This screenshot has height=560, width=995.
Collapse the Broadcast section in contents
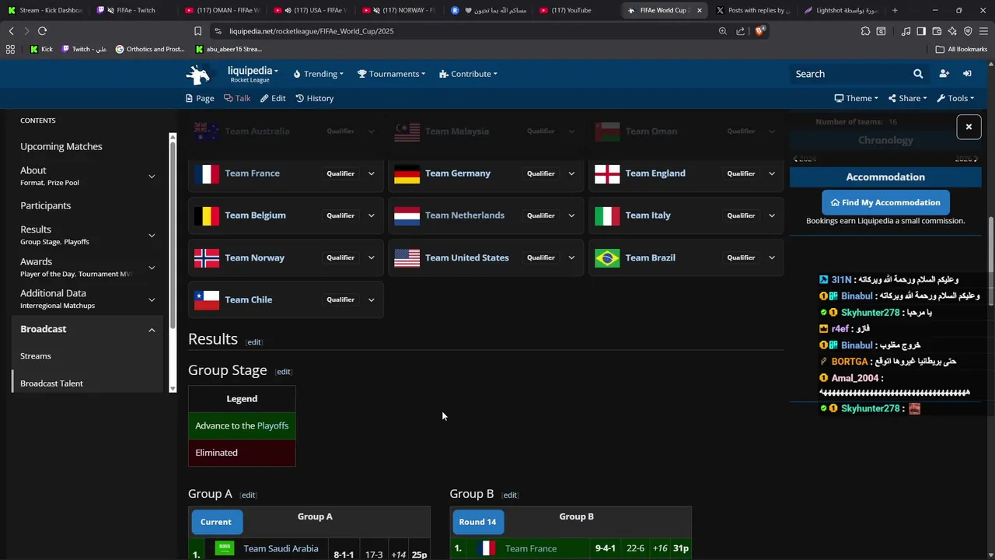coord(152,330)
